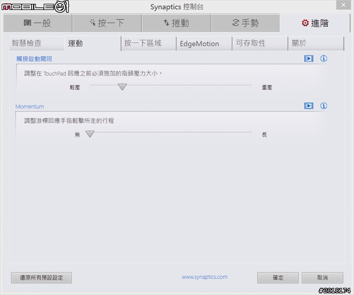Close the Synaptics 控制台 window
The width and height of the screenshot is (354, 295).
pos(343,5)
